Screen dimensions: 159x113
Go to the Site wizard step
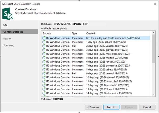coord(5,25)
